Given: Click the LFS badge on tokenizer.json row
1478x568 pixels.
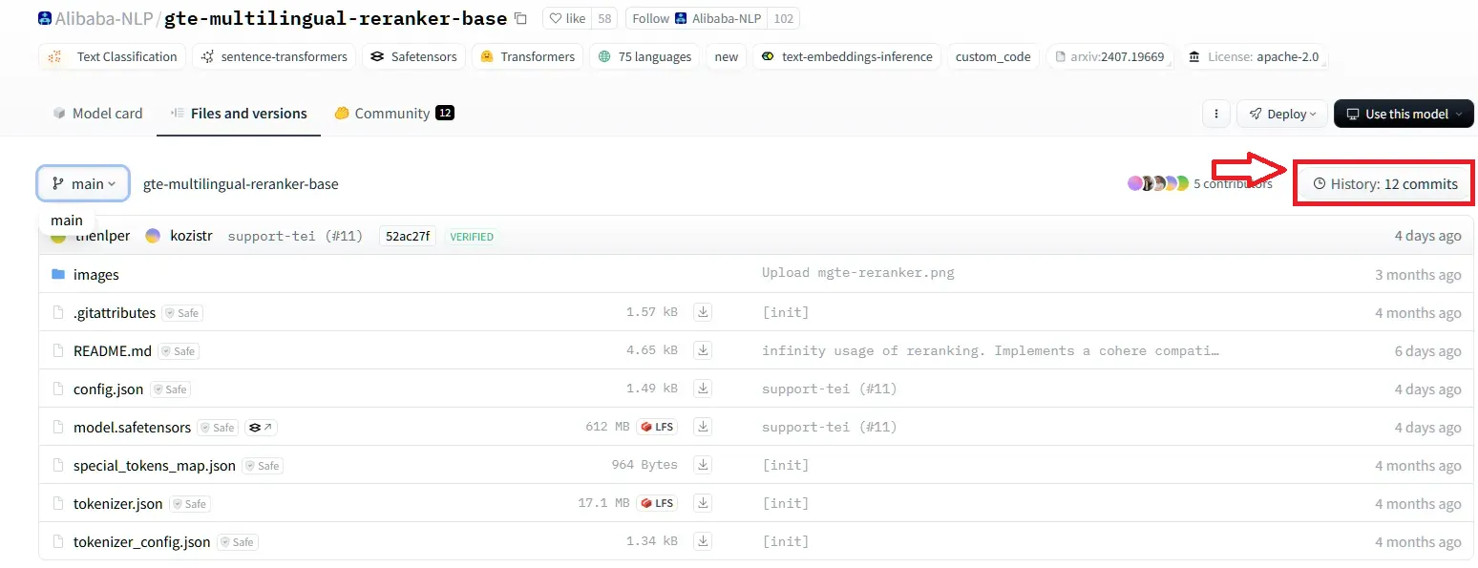Looking at the screenshot, I should 657,503.
